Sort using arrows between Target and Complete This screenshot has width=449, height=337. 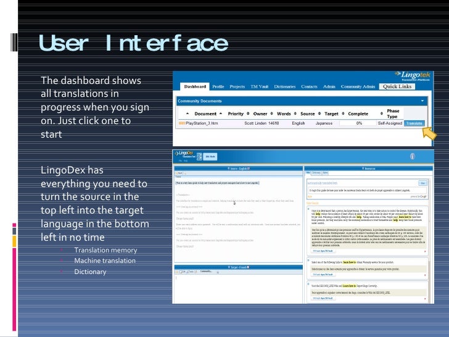(343, 114)
